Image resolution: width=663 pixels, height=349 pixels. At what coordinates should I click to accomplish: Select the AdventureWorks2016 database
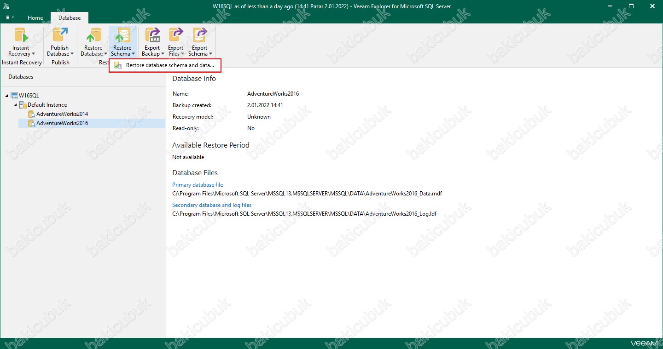62,123
